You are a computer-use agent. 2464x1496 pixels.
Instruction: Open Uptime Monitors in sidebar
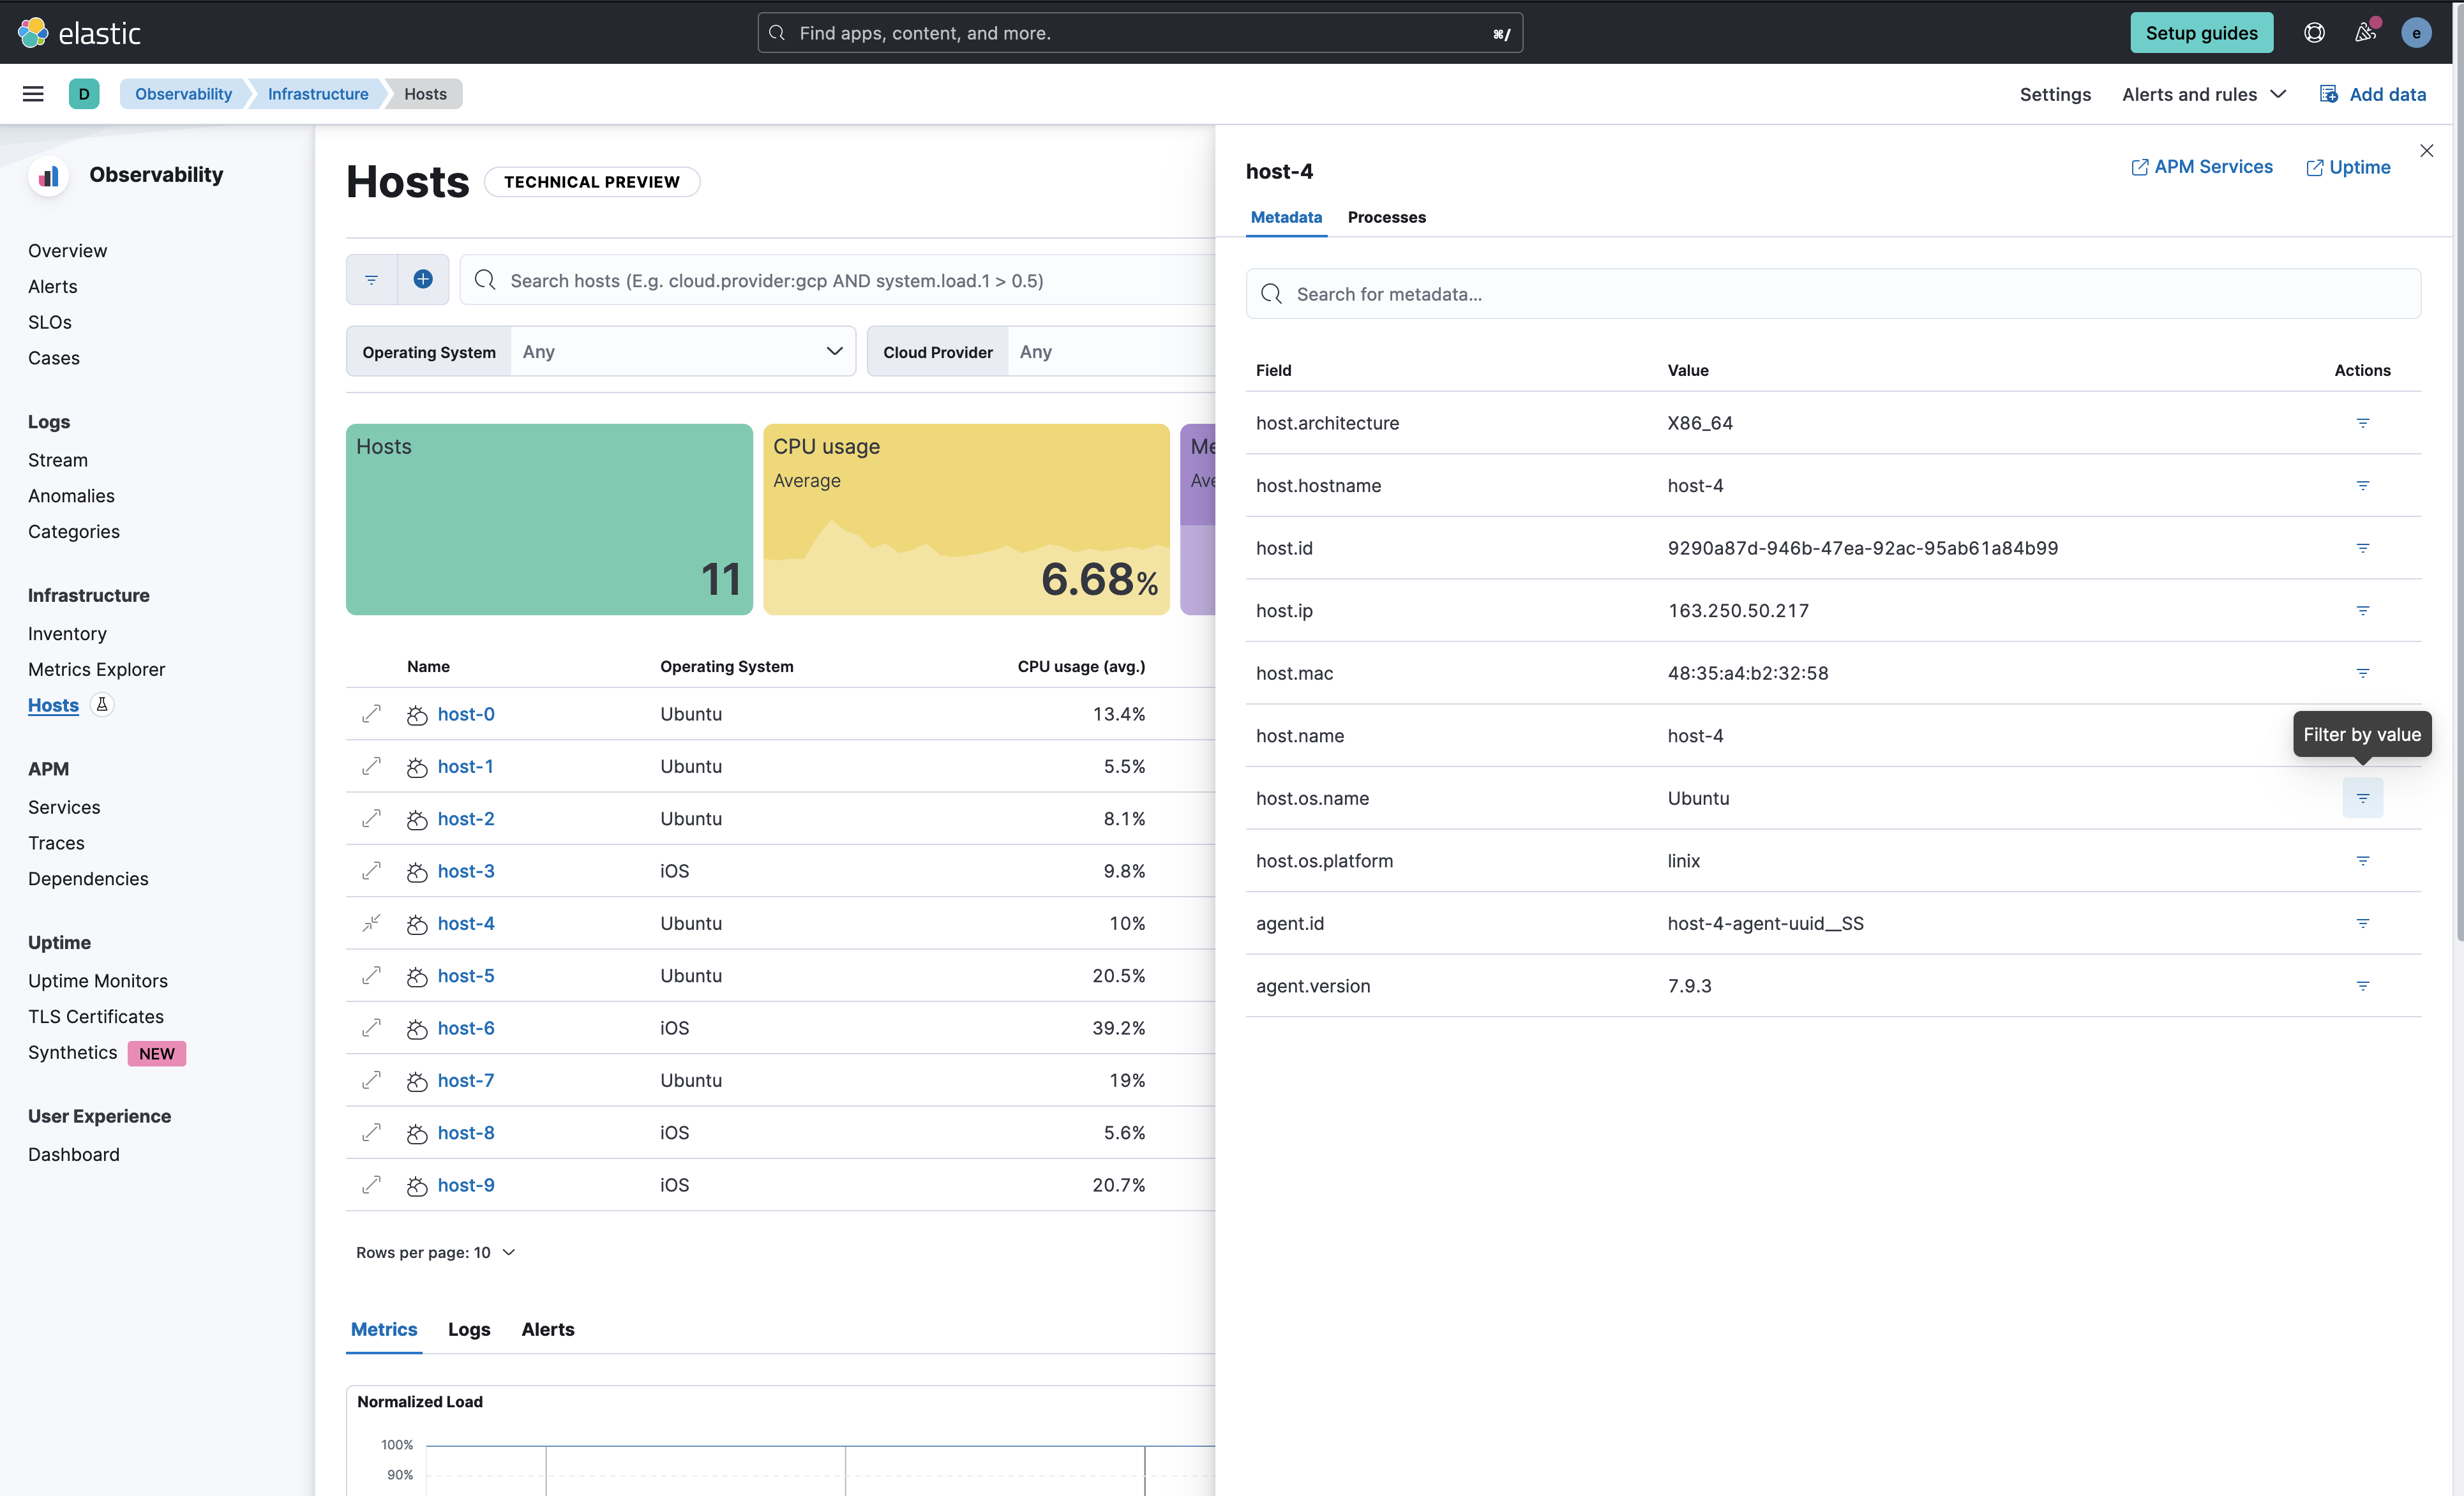click(x=98, y=981)
